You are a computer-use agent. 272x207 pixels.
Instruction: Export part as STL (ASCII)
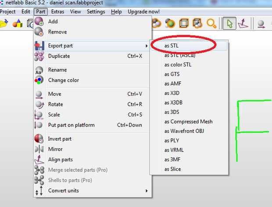pos(189,55)
